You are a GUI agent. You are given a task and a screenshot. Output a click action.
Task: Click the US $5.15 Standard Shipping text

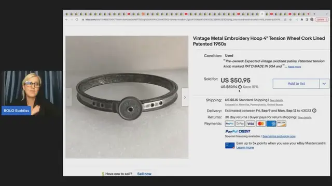pyautogui.click(x=246, y=100)
